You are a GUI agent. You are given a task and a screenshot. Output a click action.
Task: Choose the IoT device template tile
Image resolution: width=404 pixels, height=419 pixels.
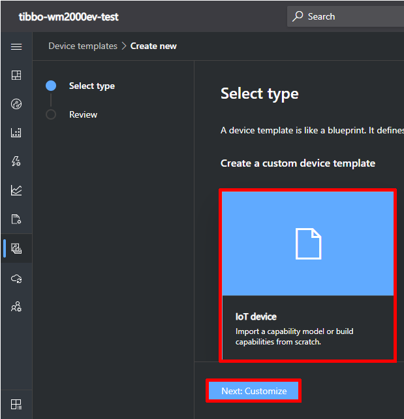[x=308, y=275]
